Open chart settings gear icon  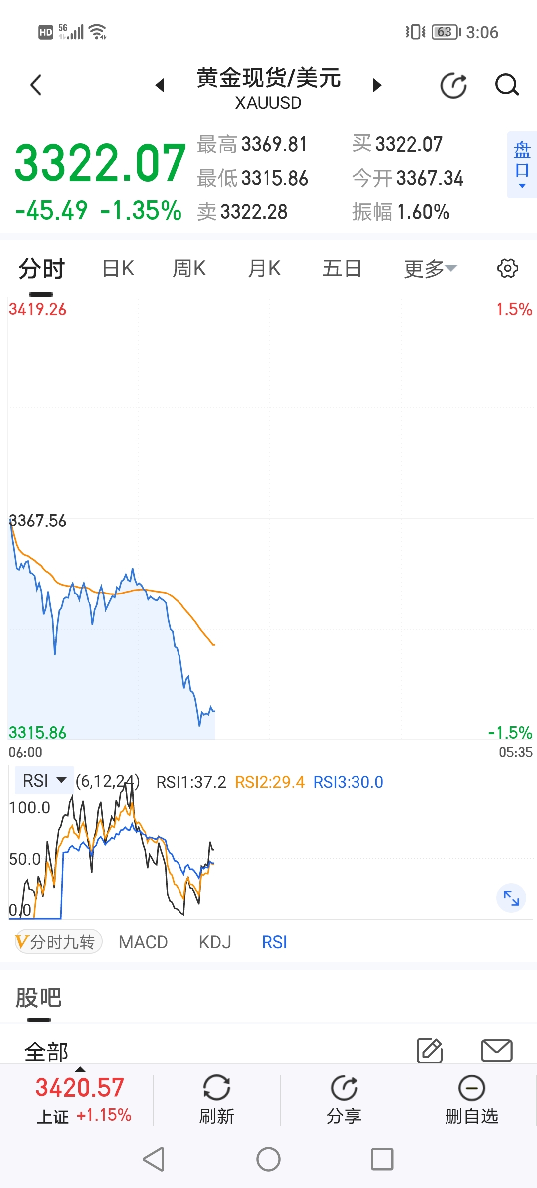pos(507,268)
